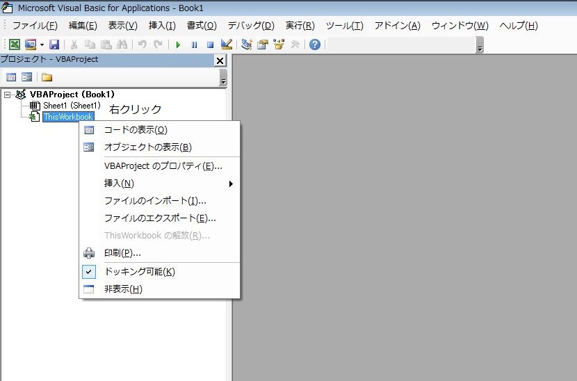Viewport: 577px width, 381px height.
Task: Toggle ドッキング可能(K) checked item
Action: click(160, 272)
